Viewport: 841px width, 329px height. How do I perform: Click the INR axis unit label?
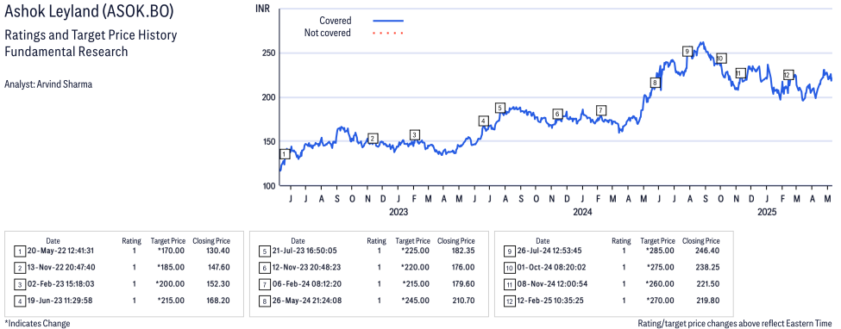[263, 9]
